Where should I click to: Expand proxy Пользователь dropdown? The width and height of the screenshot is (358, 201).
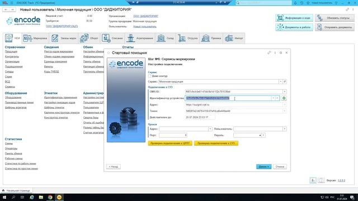pos(285,129)
